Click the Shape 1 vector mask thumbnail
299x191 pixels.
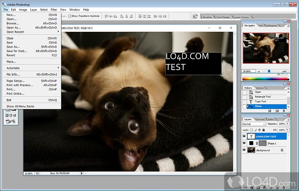(x=262, y=143)
